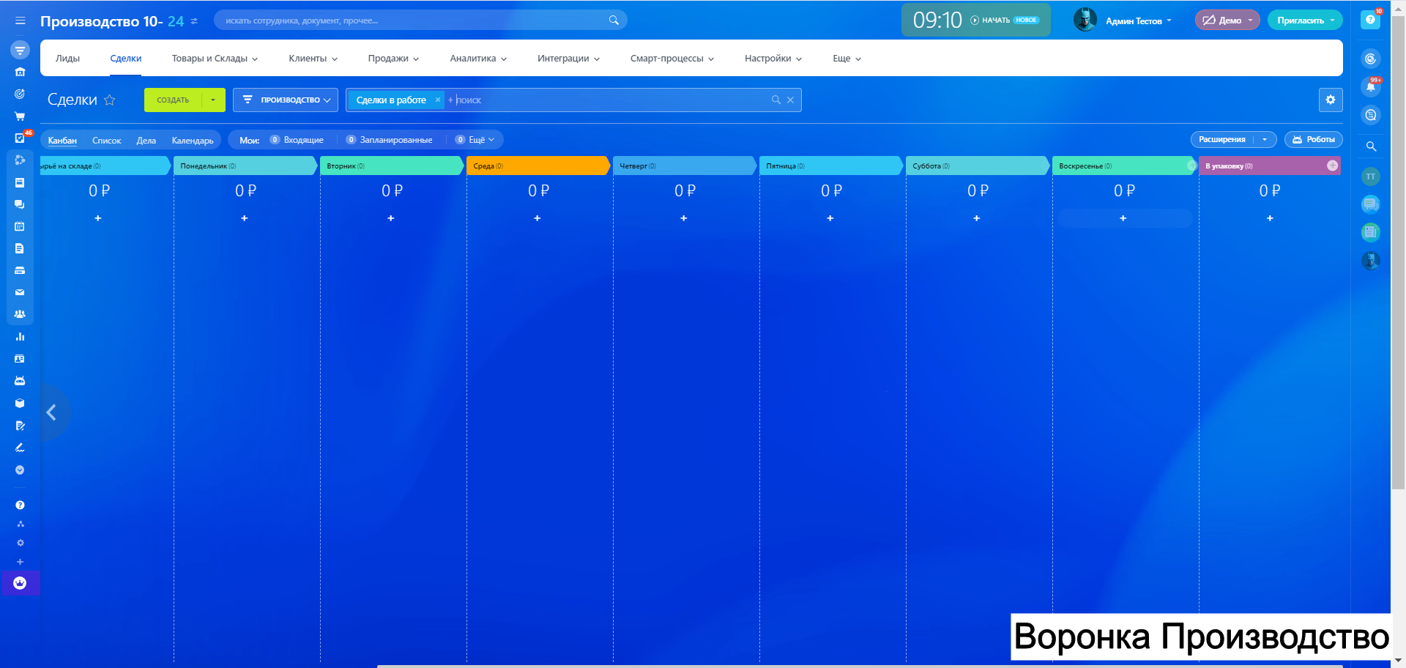Open notifications bell with 99+ badge
1406x668 pixels.
click(x=1371, y=86)
